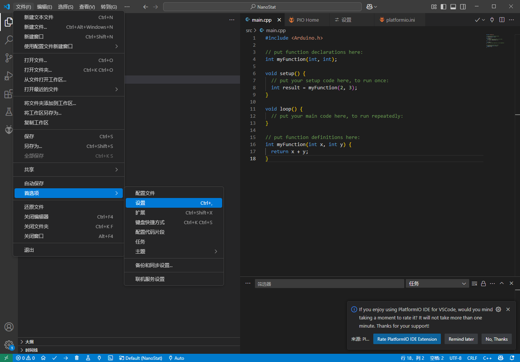Toggle the secondary side bar visibility

(x=463, y=7)
